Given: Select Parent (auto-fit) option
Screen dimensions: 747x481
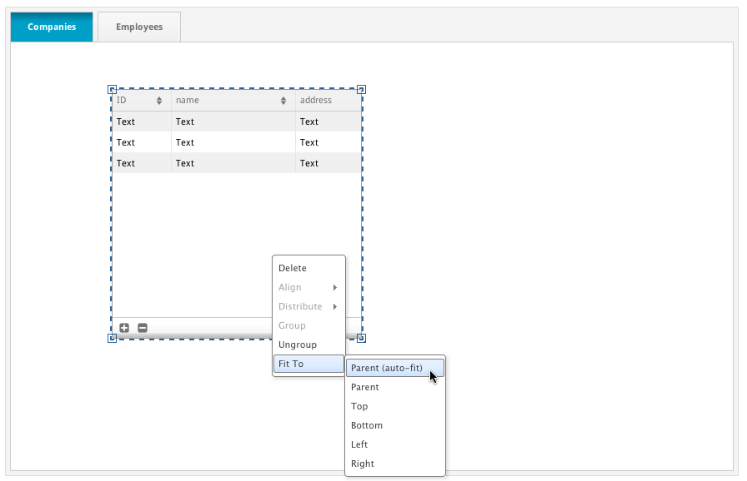Looking at the screenshot, I should tap(387, 368).
